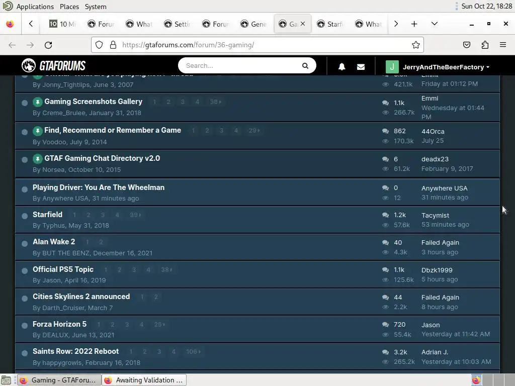
Task: Jump to last page 38 of PS5 Topic
Action: click(x=166, y=270)
